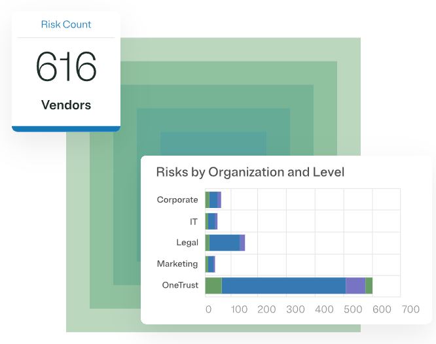The height and width of the screenshot is (344, 436).
Task: Click the purple segment of Legal bar
Action: (x=242, y=243)
